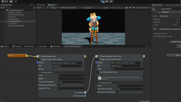The width and height of the screenshot is (181, 102).
Task: Select Directional Light in Hierarchy
Action: pos(17,14)
